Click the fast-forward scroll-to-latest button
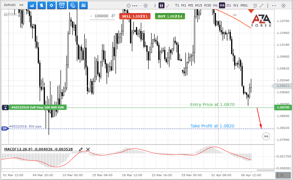Viewport: 293px width, 180px height. pos(266,136)
